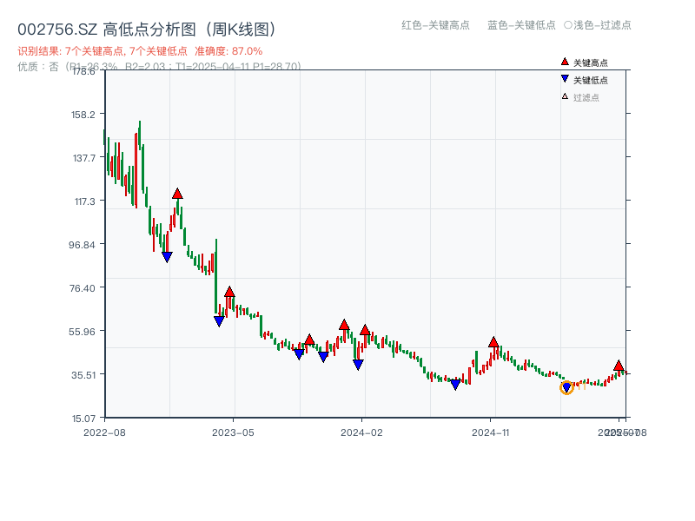
Task: Click the 2023-05 x-axis date label
Action: point(233,431)
